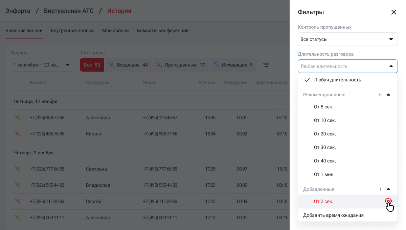
Task: Filter calls by Пропущенные 17
Action: pos(180,65)
